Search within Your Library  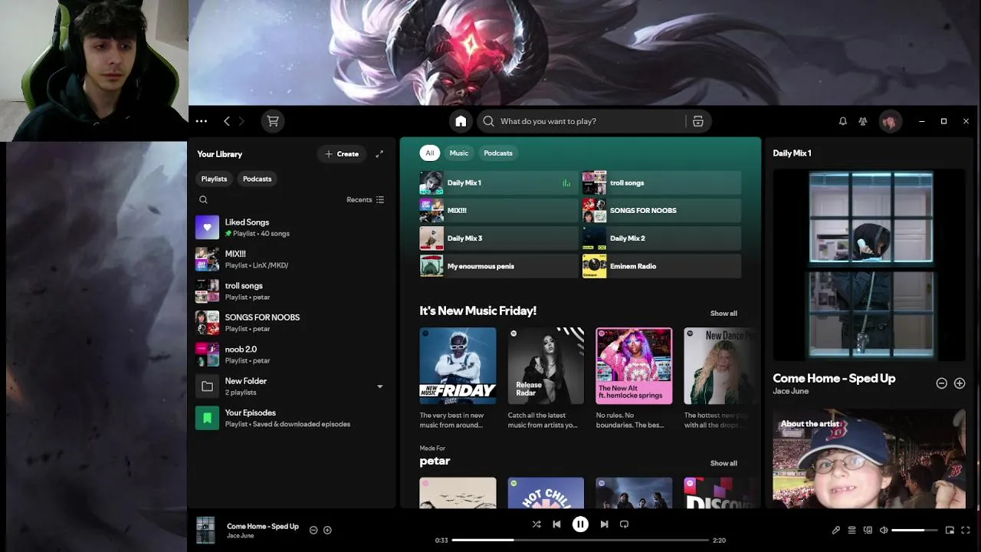coord(203,199)
